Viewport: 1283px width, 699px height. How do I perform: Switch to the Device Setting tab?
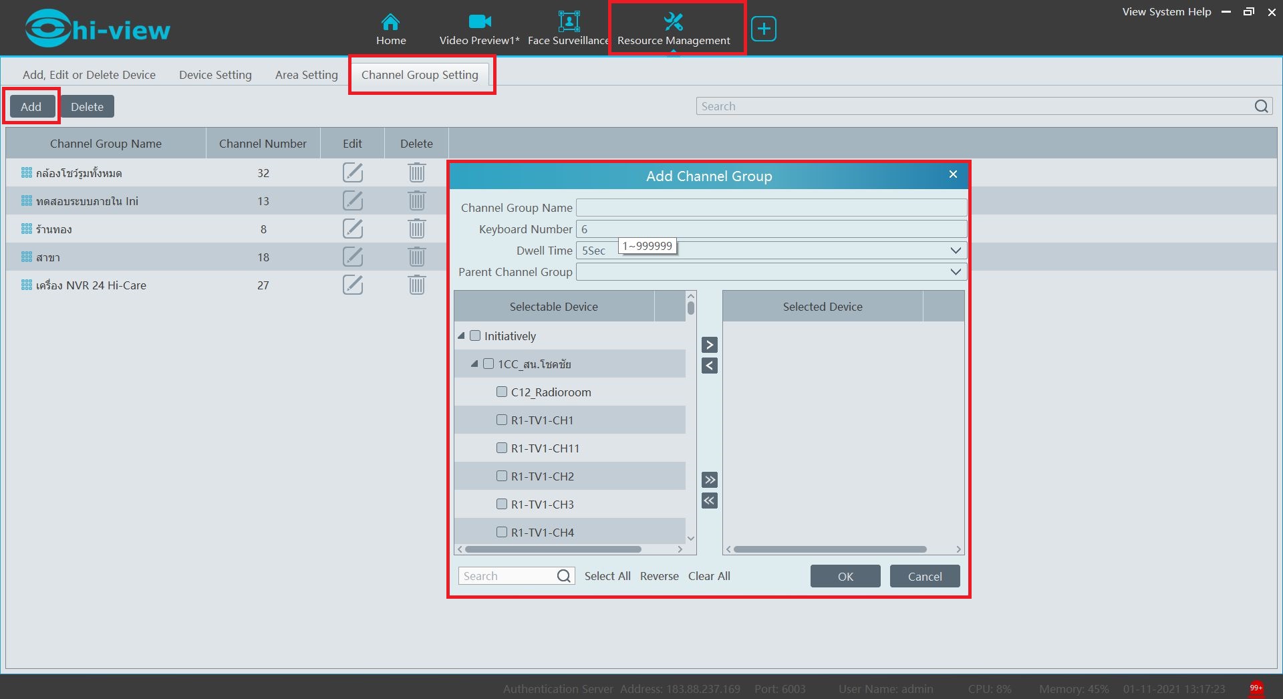(215, 75)
